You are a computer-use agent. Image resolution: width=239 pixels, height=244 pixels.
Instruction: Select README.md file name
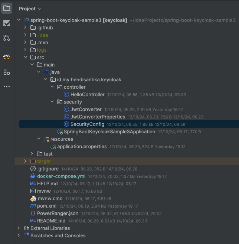click(x=51, y=221)
